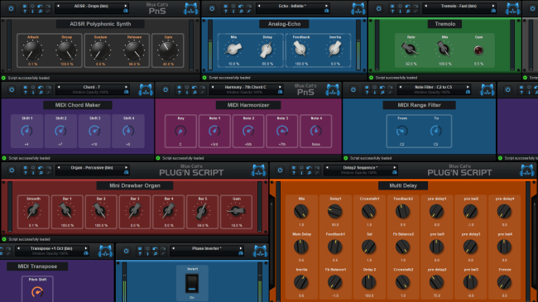Click the Feedback knob on Analog-Echo
The image size is (538, 302).
coord(300,50)
